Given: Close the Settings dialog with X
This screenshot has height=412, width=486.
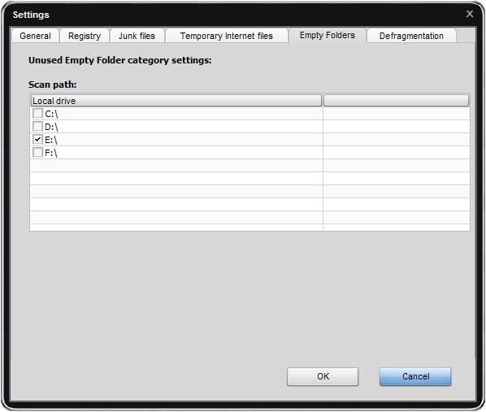Looking at the screenshot, I should coord(470,14).
